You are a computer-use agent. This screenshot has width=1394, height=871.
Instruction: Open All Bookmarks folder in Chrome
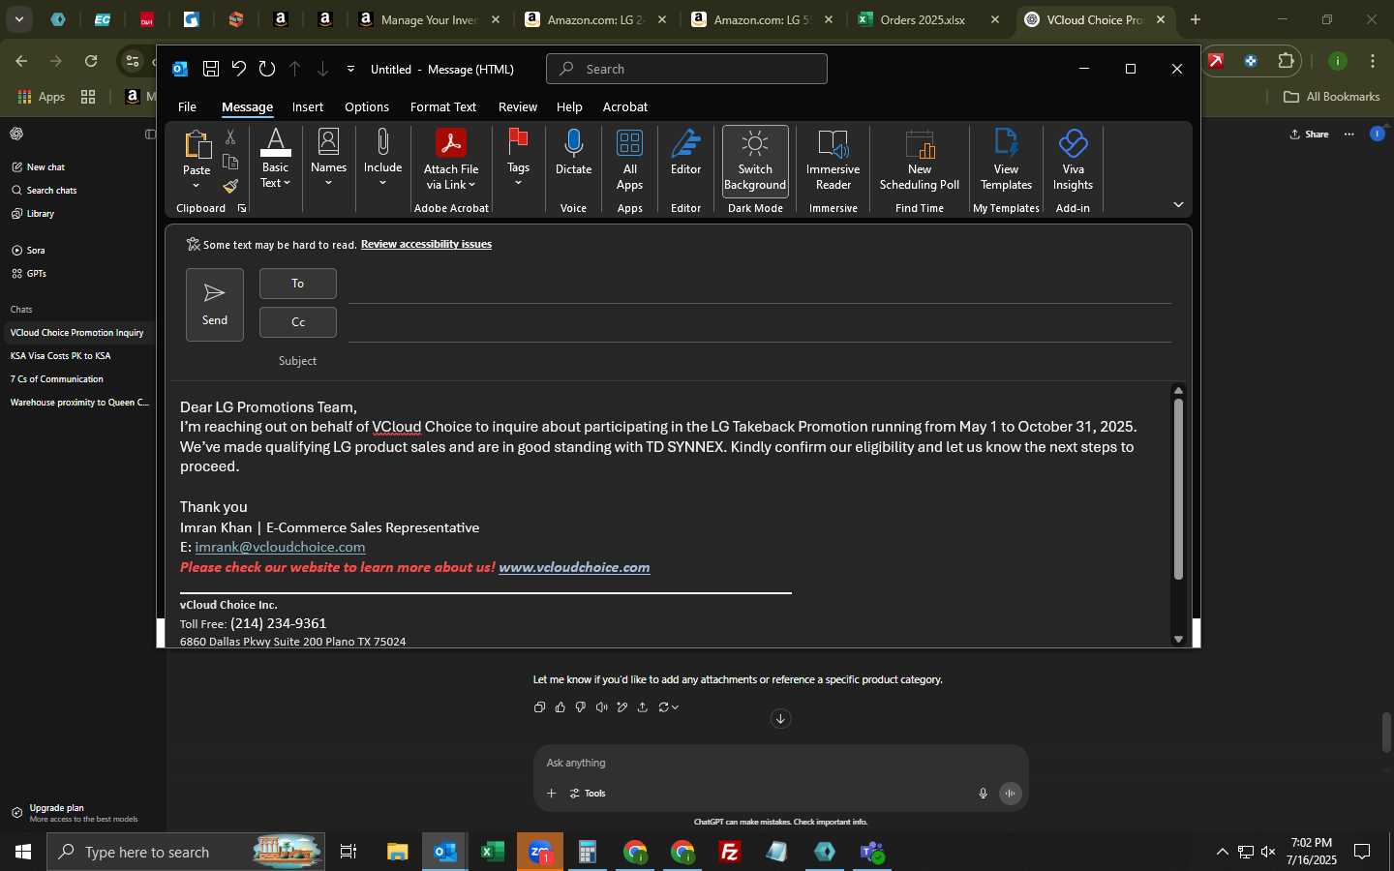pyautogui.click(x=1331, y=97)
